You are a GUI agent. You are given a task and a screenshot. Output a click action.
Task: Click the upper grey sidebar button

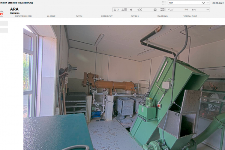[4, 23]
